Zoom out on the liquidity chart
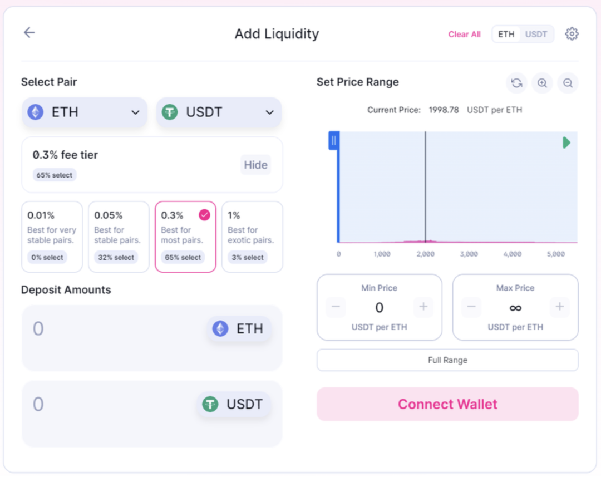Viewport: 601px width, 477px height. tap(568, 82)
